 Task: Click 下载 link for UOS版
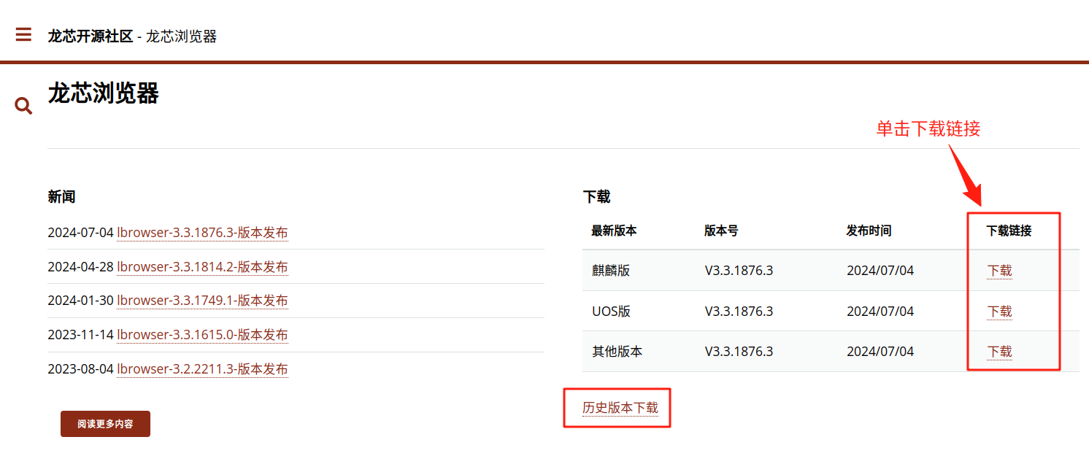coord(999,312)
